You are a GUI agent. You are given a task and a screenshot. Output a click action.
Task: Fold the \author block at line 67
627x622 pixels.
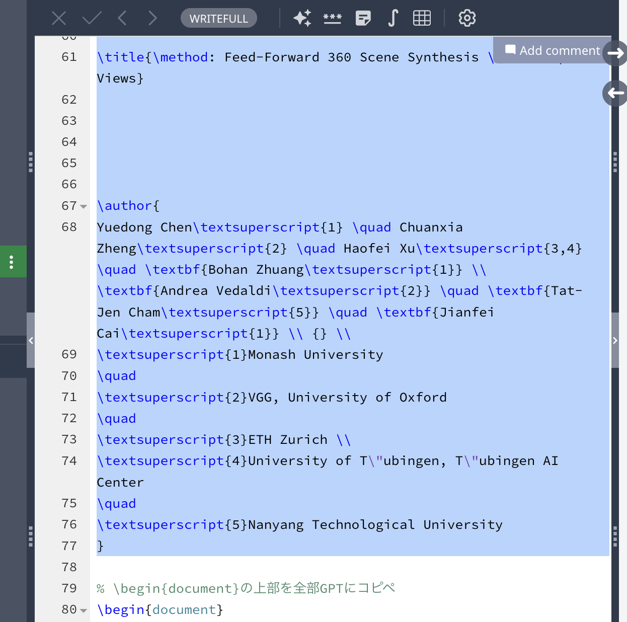84,206
